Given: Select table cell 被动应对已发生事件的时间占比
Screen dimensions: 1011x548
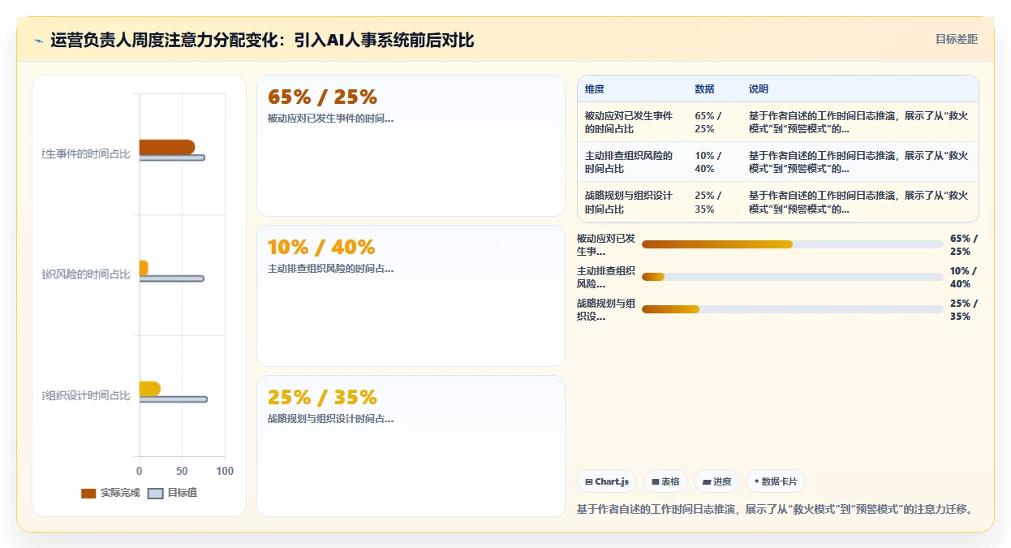Looking at the screenshot, I should [630, 123].
